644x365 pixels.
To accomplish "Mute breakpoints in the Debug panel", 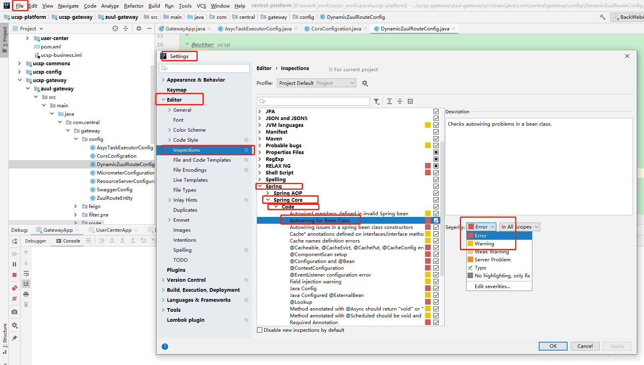I will 14,299.
